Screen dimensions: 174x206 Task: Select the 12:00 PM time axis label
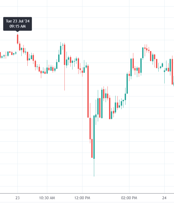(x=82, y=198)
